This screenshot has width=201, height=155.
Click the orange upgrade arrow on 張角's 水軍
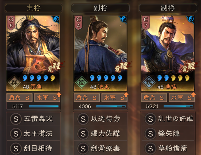coord(59,95)
